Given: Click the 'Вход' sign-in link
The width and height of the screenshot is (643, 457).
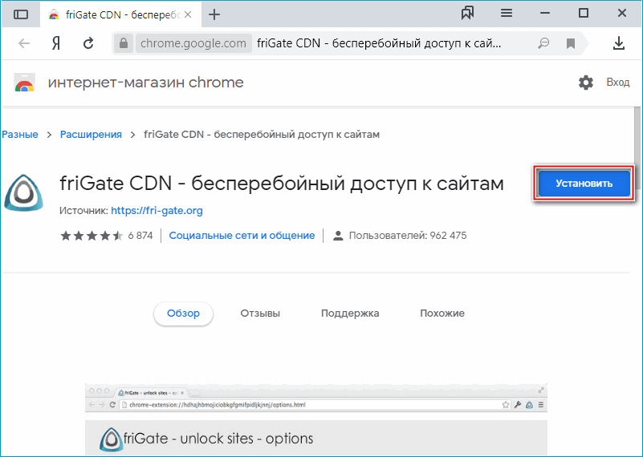Looking at the screenshot, I should click(618, 83).
